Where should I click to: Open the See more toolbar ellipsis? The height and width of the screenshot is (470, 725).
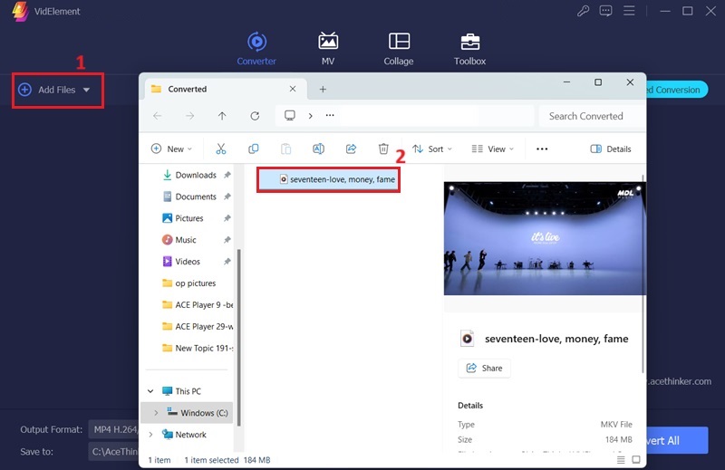pos(542,149)
